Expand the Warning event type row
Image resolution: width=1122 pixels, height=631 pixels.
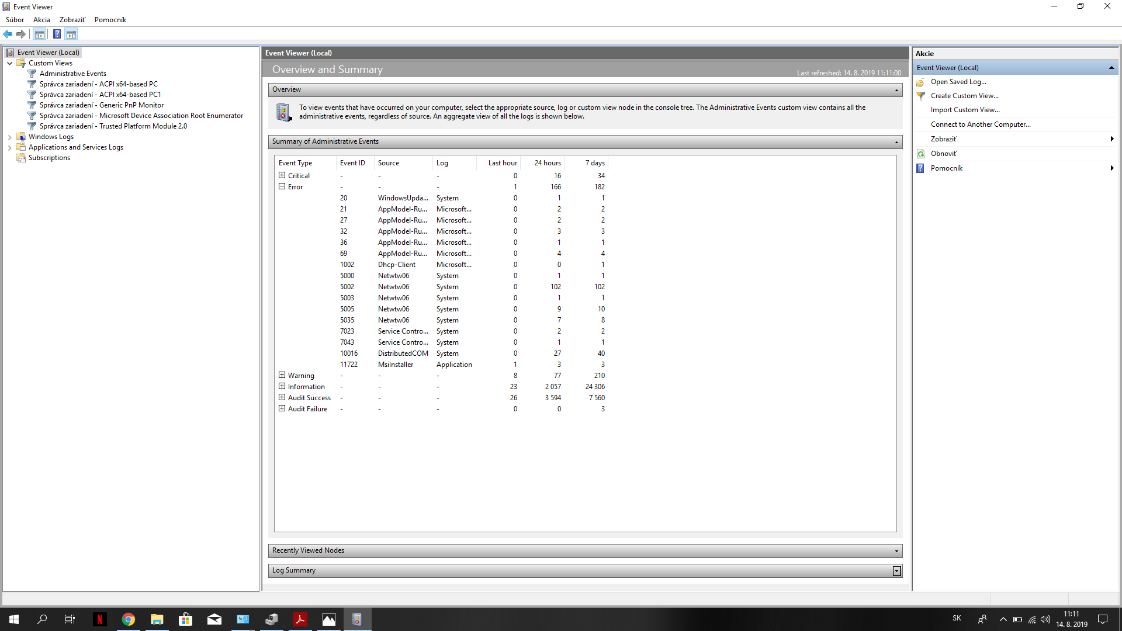pos(282,375)
